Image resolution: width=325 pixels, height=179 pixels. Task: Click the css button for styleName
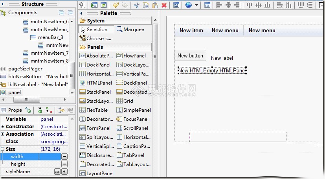[57, 172]
